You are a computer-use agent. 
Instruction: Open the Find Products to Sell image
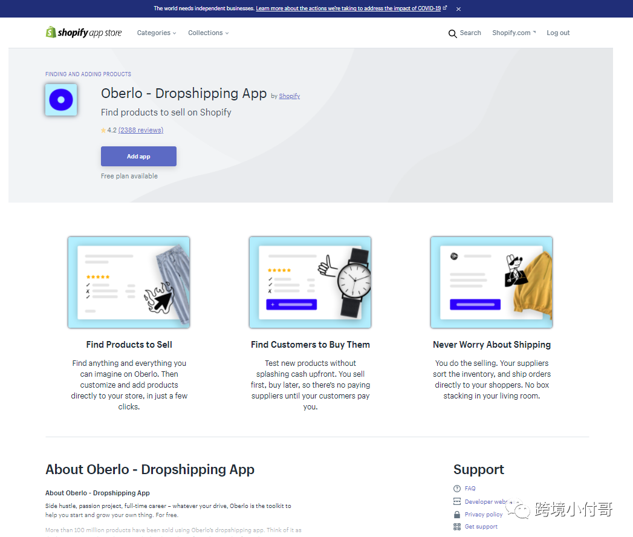(129, 282)
